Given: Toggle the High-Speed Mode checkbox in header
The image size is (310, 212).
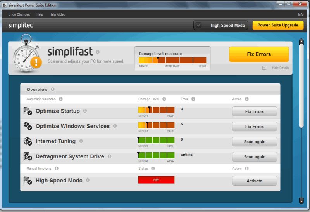Looking at the screenshot, I should coord(198,25).
